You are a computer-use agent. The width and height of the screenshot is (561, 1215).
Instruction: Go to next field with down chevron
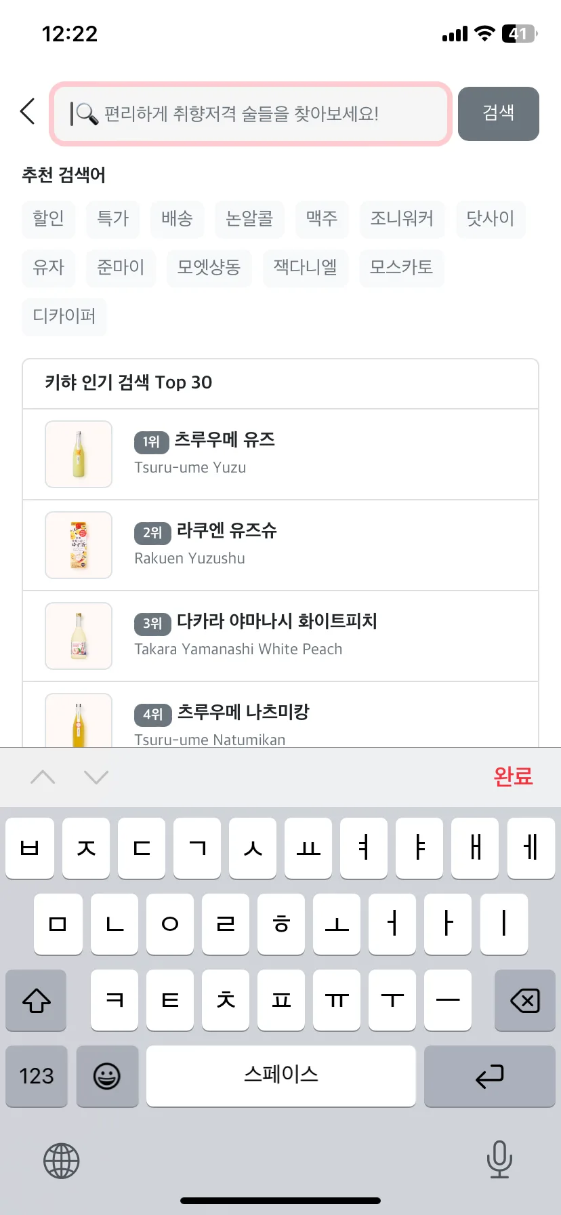tap(96, 777)
